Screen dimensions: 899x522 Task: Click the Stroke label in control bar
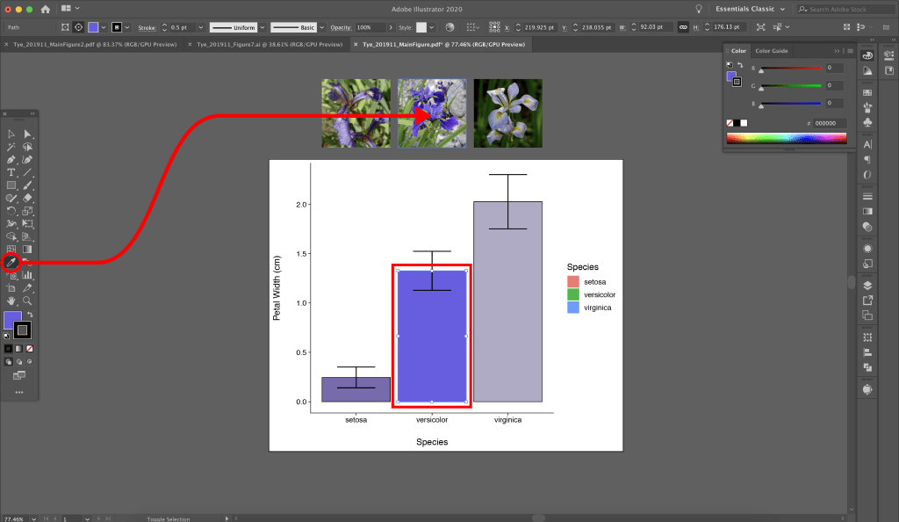pyautogui.click(x=147, y=27)
